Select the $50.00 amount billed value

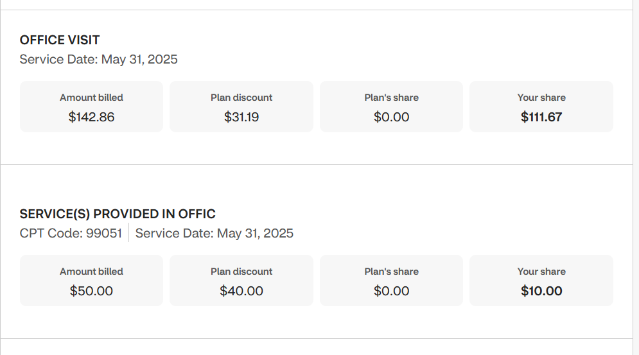(91, 291)
